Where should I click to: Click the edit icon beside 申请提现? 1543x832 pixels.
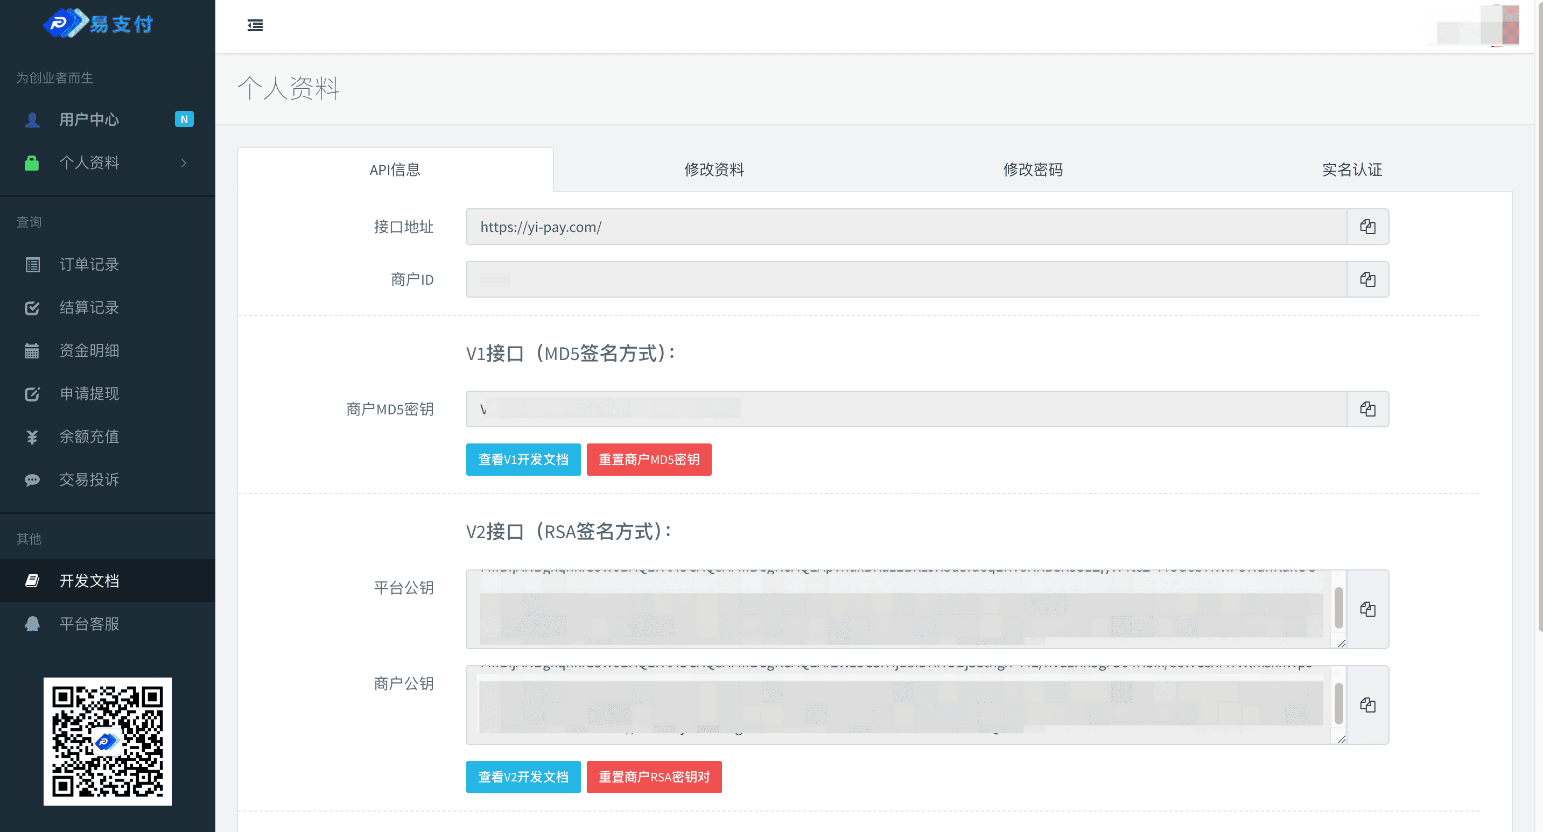[x=32, y=394]
